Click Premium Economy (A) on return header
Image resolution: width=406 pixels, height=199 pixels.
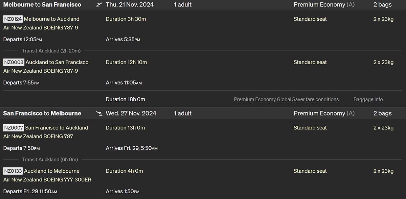click(x=324, y=114)
